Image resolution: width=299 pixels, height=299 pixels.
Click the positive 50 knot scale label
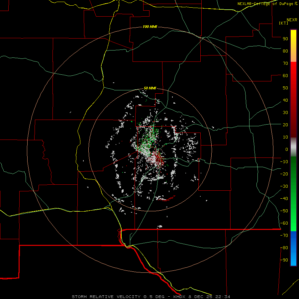click(x=285, y=88)
